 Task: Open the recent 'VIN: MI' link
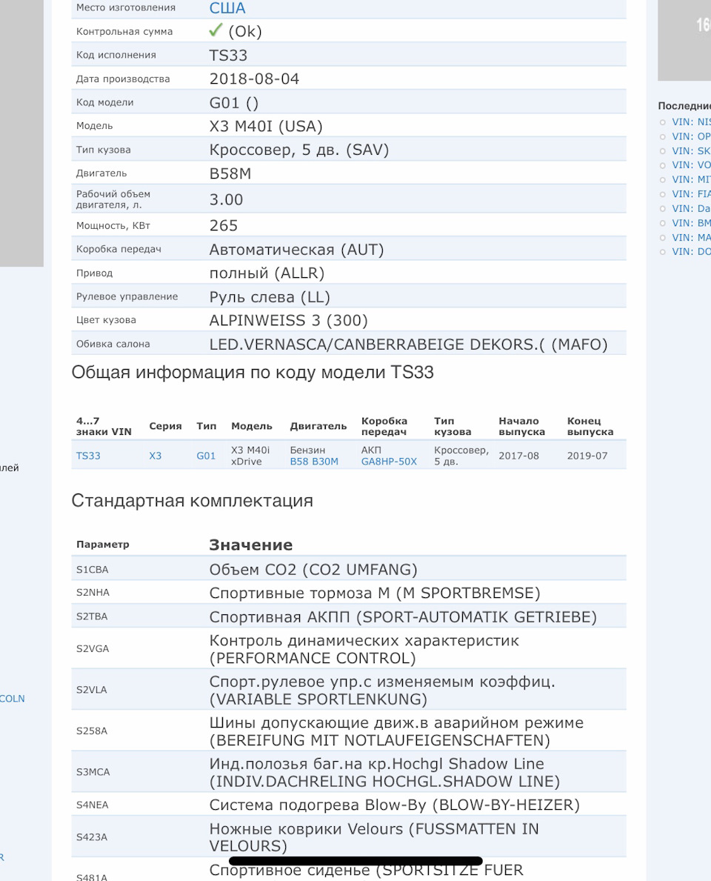(691, 180)
